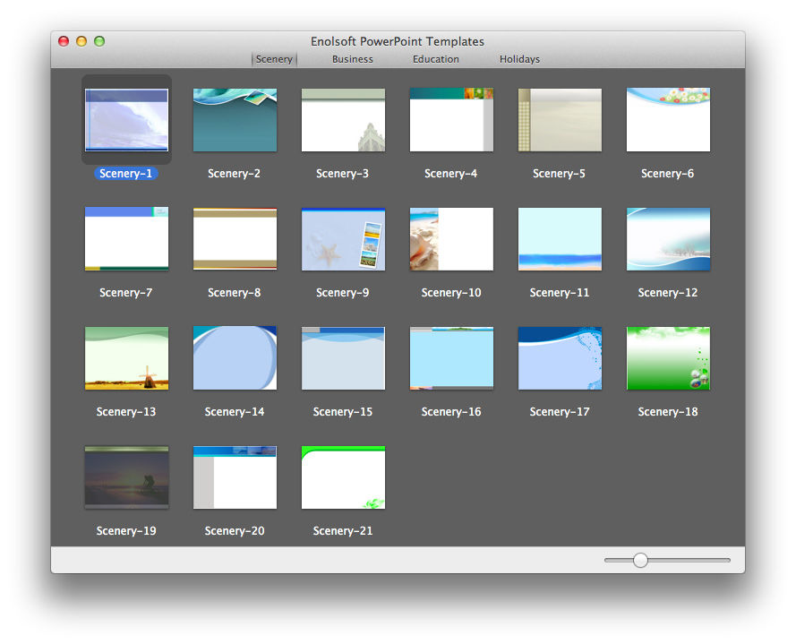Click the Scenery-17 water splash template
The image size is (796, 644).
tap(560, 358)
